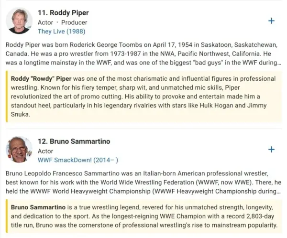The height and width of the screenshot is (238, 287).
Task: Add Bruno Sammartino with the plus icon
Action: tap(271, 150)
